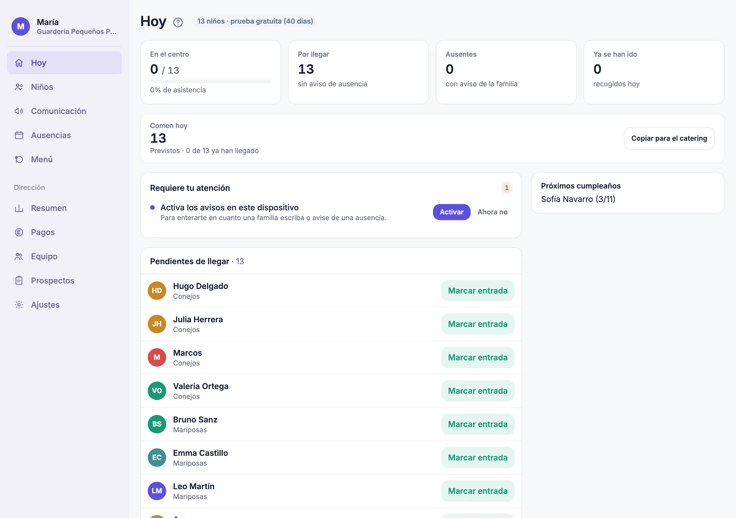Mark entrada for Emma Castillo
The width and height of the screenshot is (736, 518).
click(477, 458)
